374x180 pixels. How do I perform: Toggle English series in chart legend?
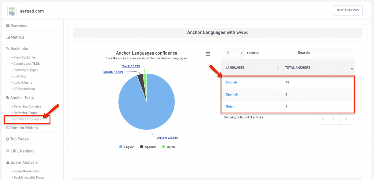[127, 147]
